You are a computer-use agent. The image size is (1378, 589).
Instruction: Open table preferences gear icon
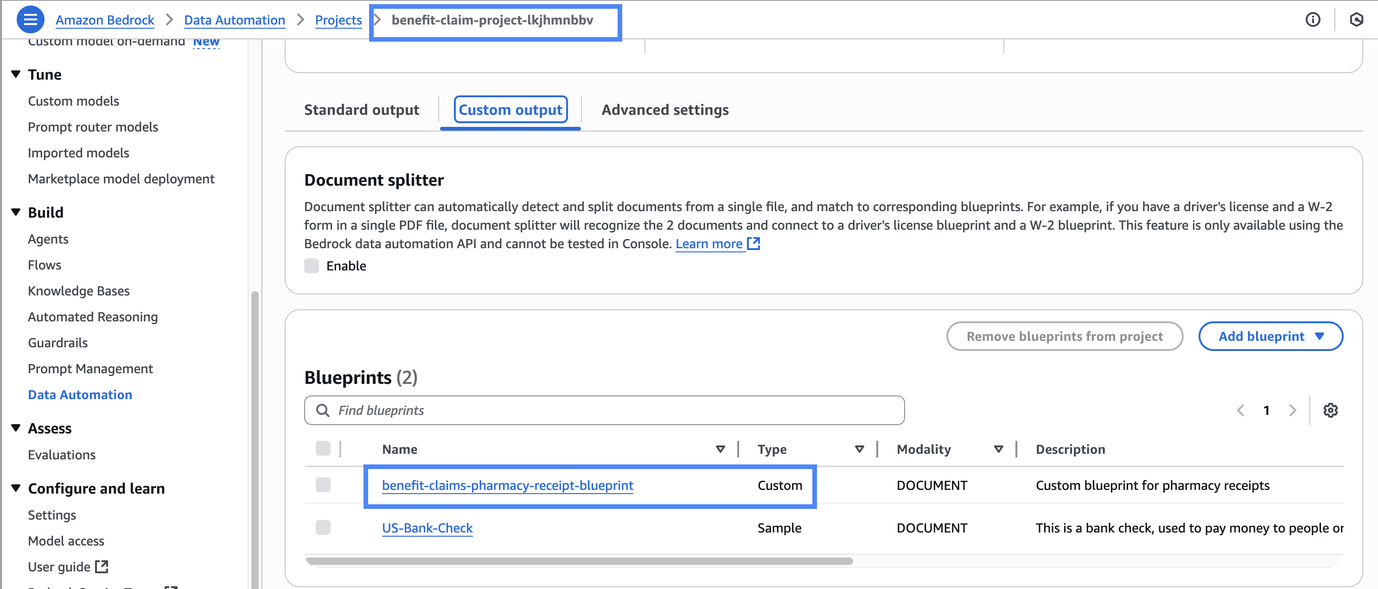[x=1330, y=410]
